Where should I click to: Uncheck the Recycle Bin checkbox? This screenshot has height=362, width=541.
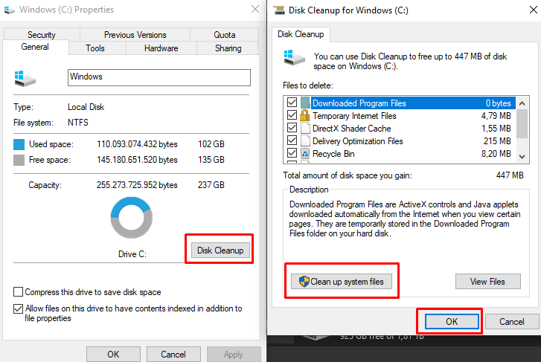tap(292, 152)
